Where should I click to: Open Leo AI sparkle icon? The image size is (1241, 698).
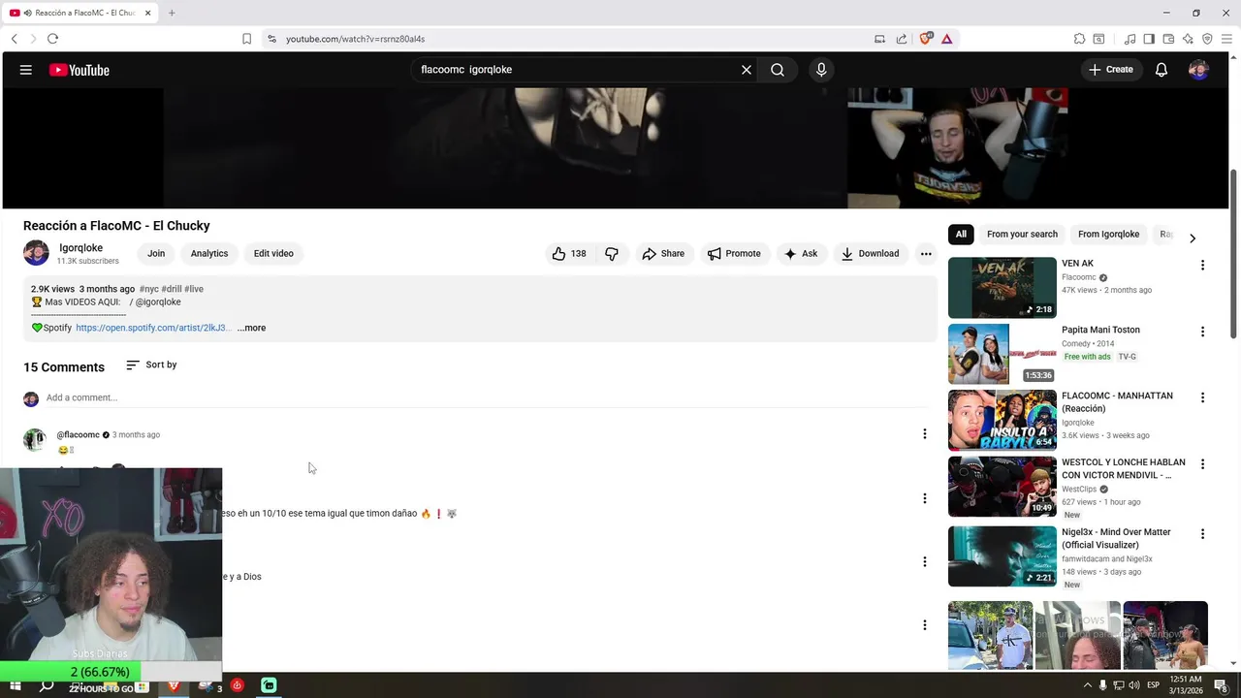coord(1188,39)
